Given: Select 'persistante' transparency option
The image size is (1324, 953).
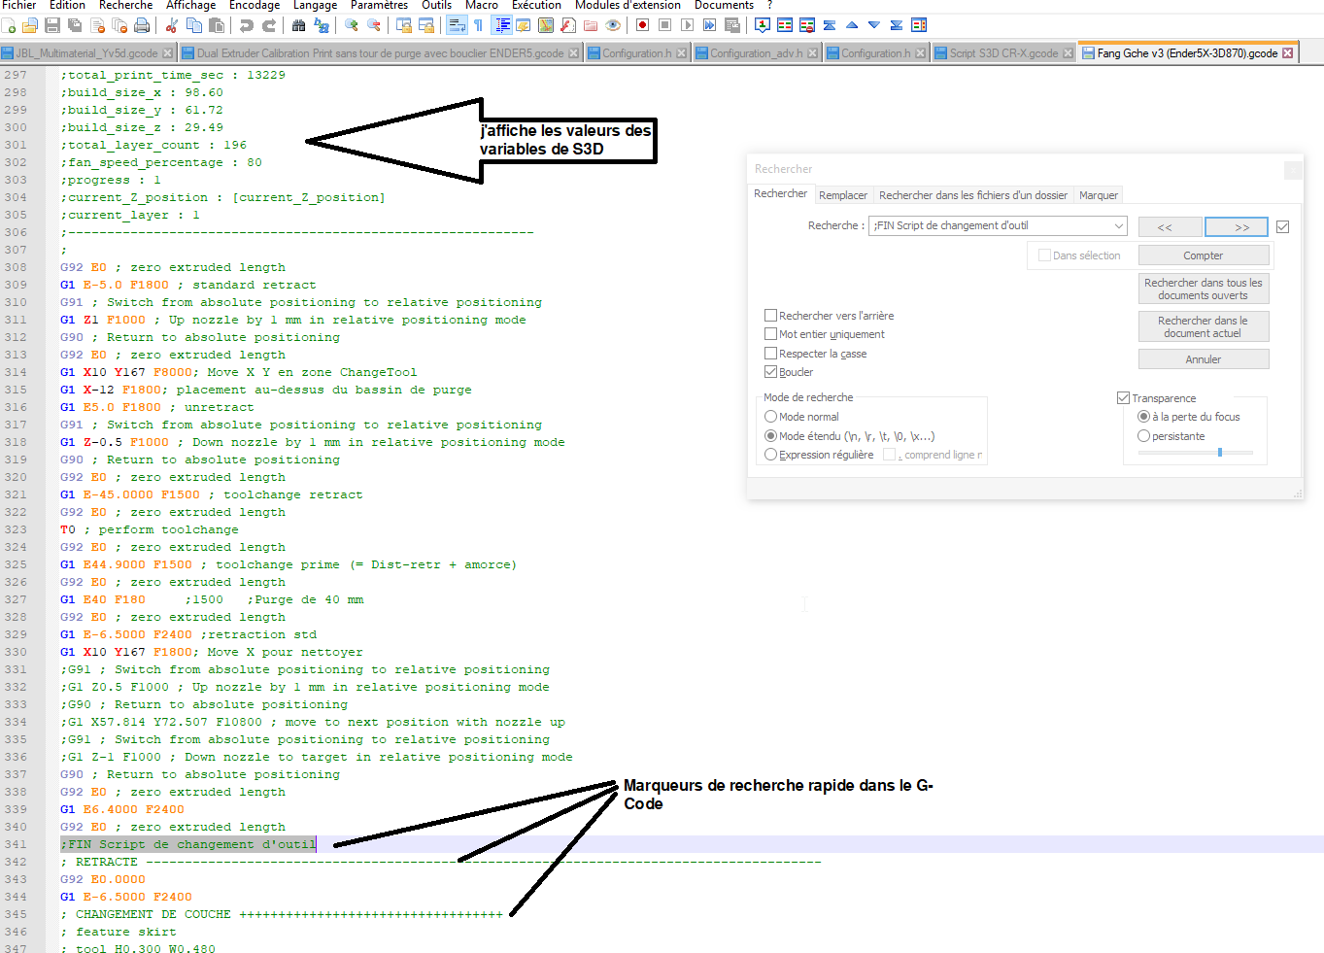Looking at the screenshot, I should (x=1143, y=436).
